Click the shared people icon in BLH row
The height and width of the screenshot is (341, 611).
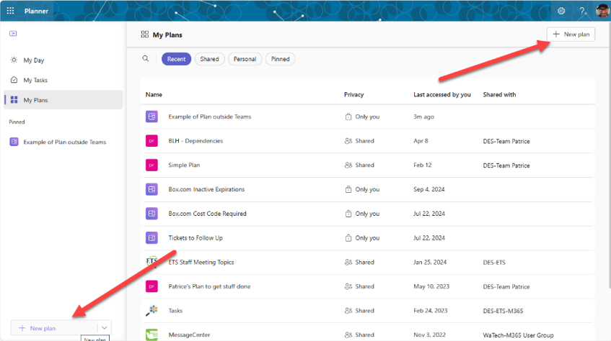(348, 141)
